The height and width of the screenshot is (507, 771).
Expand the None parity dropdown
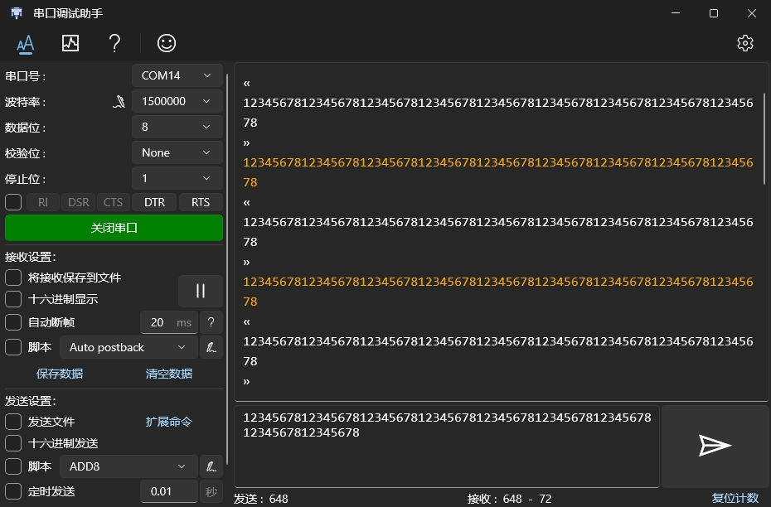pos(177,152)
